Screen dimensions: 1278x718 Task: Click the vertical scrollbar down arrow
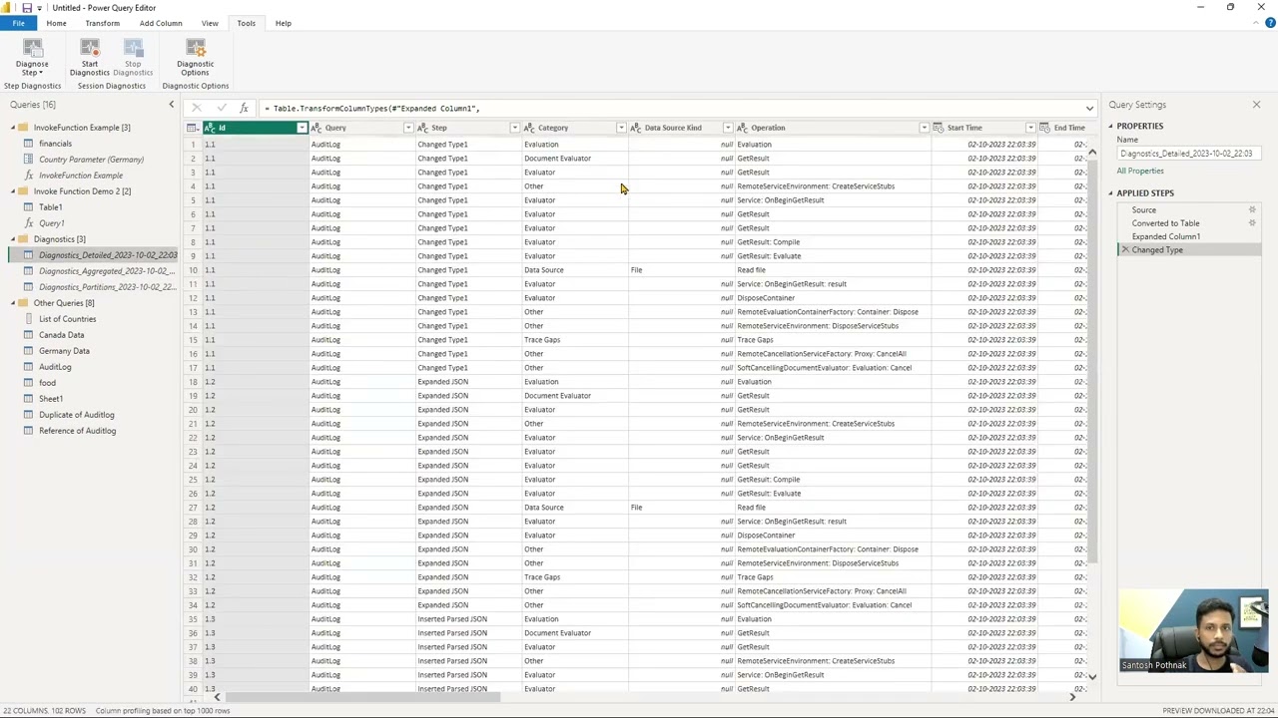pyautogui.click(x=1092, y=677)
